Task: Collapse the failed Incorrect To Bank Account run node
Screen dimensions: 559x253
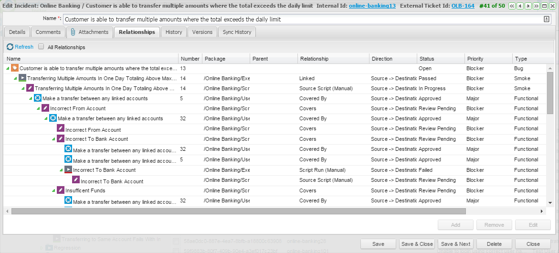Action: click(x=61, y=170)
